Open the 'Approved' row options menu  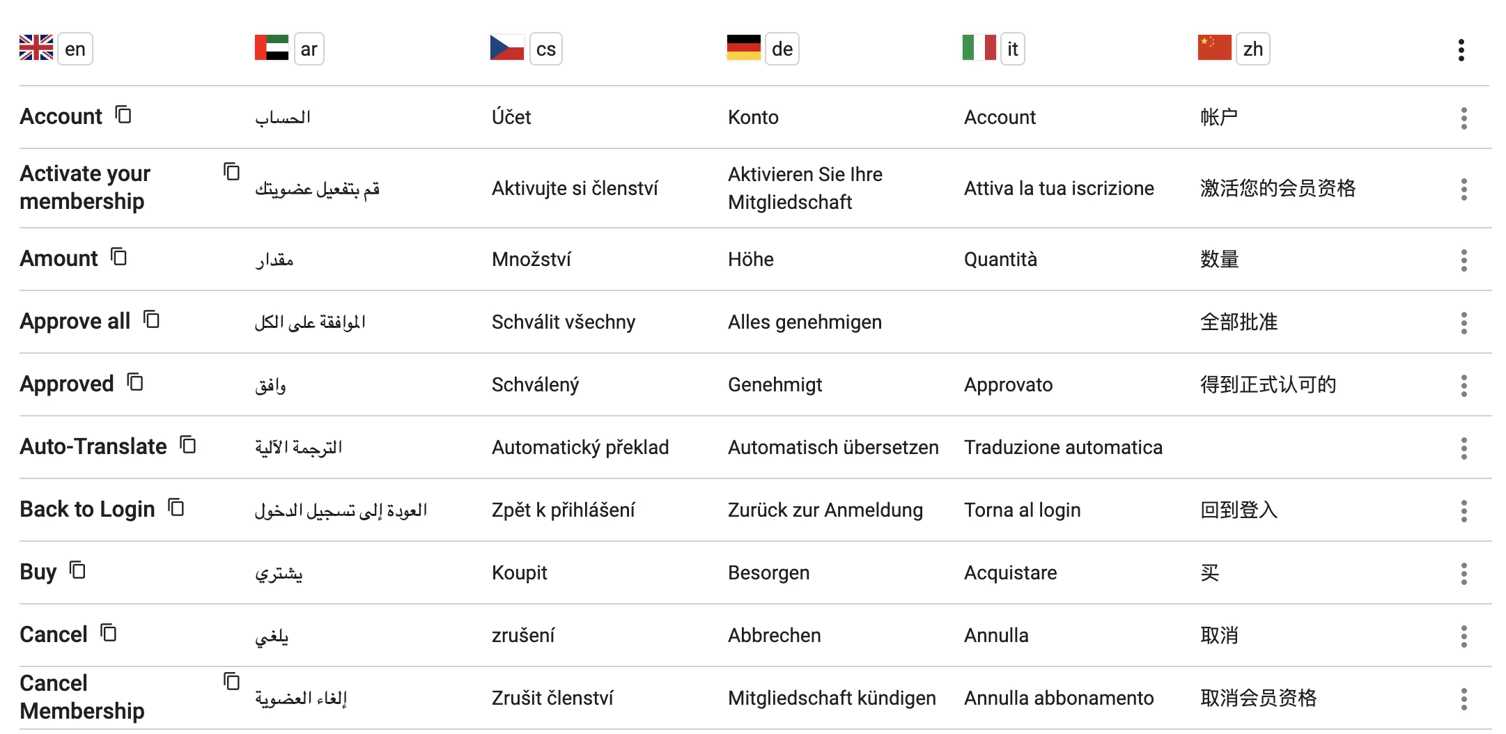point(1464,386)
